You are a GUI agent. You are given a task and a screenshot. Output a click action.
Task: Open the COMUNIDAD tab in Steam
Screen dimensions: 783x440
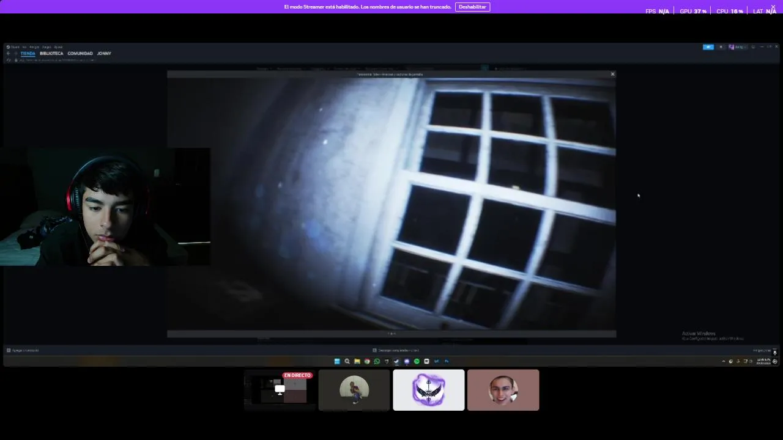point(80,53)
